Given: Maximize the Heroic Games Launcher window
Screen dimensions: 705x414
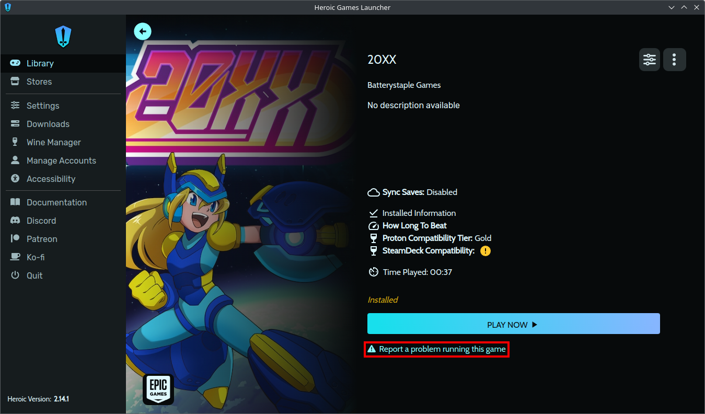Looking at the screenshot, I should pyautogui.click(x=684, y=7).
